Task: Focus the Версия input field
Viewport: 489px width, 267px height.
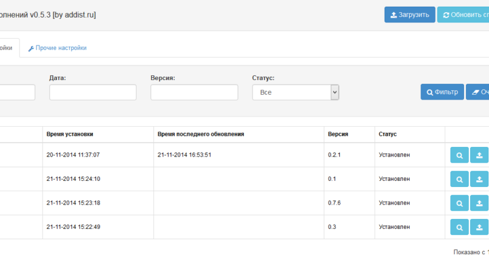Action: pyautogui.click(x=194, y=92)
